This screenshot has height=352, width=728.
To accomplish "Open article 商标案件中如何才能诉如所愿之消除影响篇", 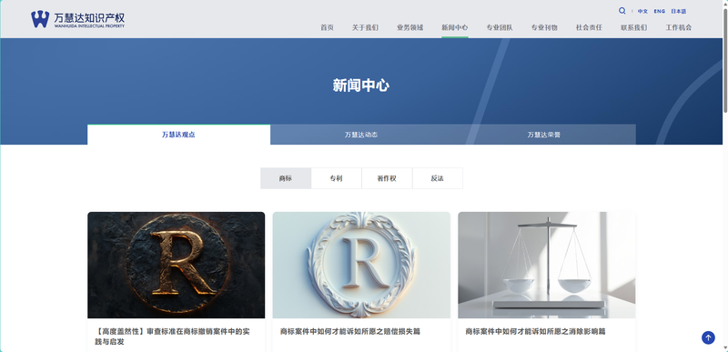I will pyautogui.click(x=535, y=332).
